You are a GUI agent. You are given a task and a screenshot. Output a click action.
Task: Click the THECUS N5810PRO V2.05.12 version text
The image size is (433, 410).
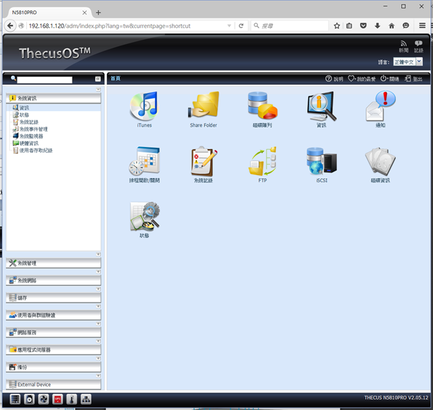[396, 398]
